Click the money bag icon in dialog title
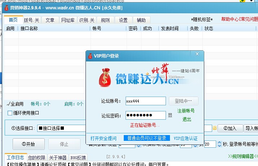 click(x=90, y=56)
